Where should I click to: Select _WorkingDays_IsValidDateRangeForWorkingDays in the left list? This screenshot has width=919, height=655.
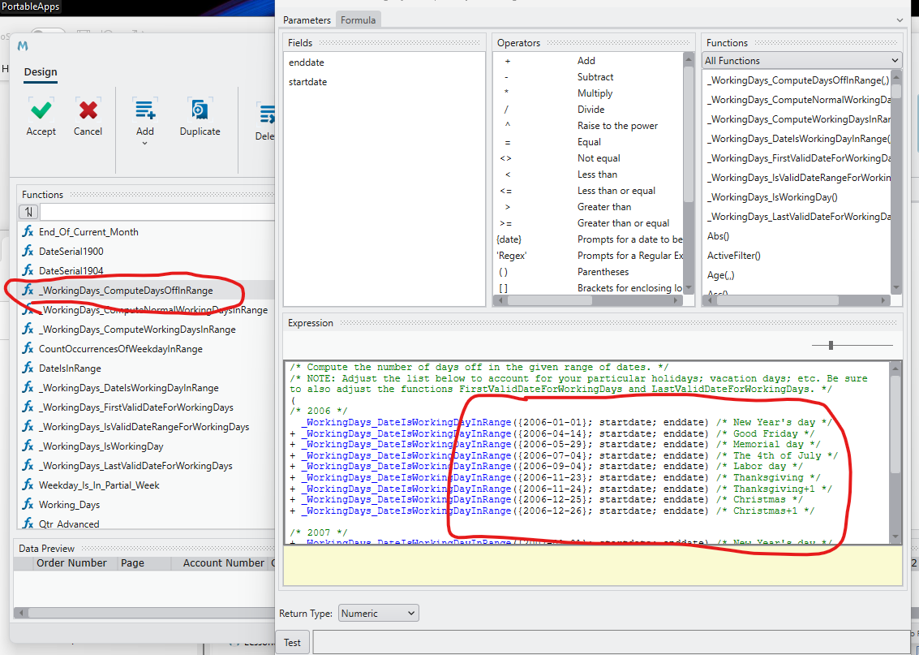coord(145,426)
